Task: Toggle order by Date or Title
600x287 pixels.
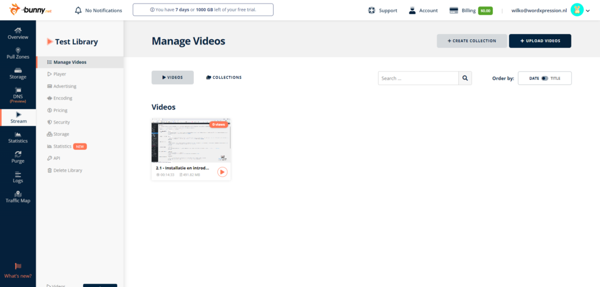Action: 544,78
